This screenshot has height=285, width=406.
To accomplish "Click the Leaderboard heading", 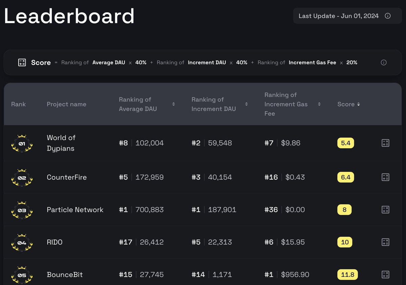I will (x=69, y=16).
